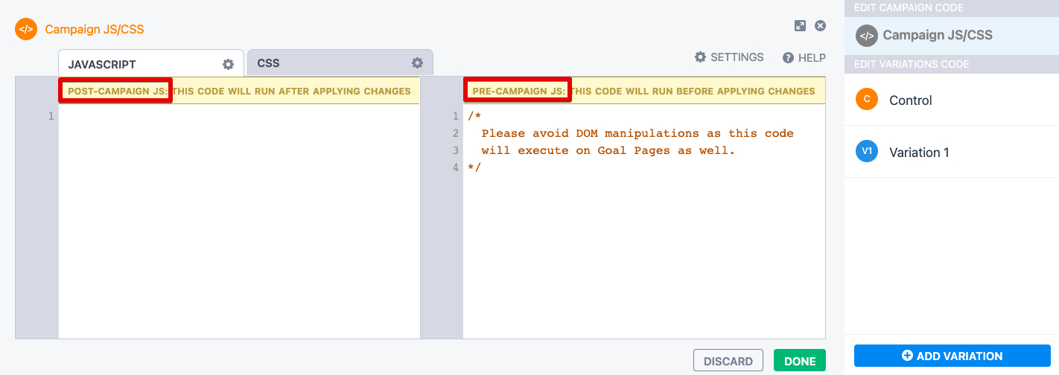The width and height of the screenshot is (1059, 375).
Task: Click inside the Post-Campaign JS editor area
Action: click(238, 223)
